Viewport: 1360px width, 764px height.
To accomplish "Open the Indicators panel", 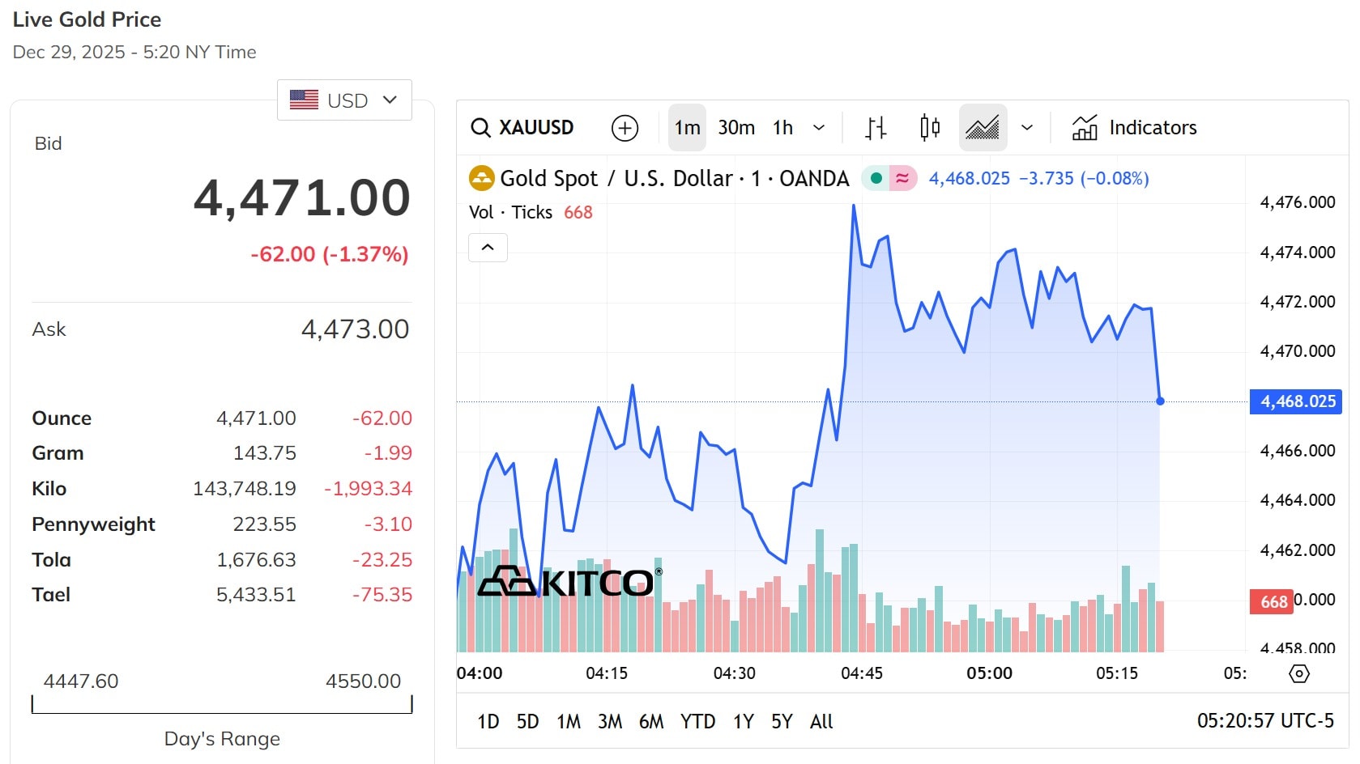I will point(1134,128).
